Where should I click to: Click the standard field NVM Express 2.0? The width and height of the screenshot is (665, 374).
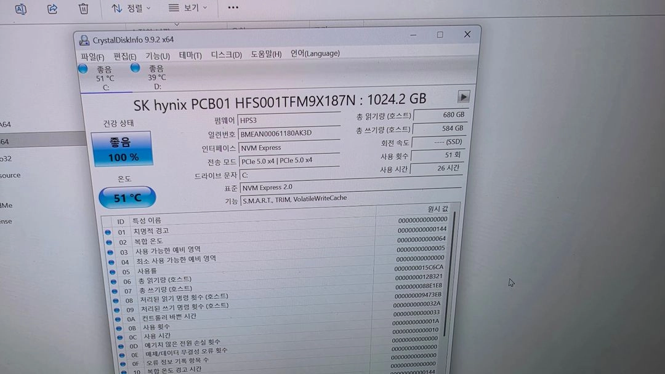(x=351, y=186)
